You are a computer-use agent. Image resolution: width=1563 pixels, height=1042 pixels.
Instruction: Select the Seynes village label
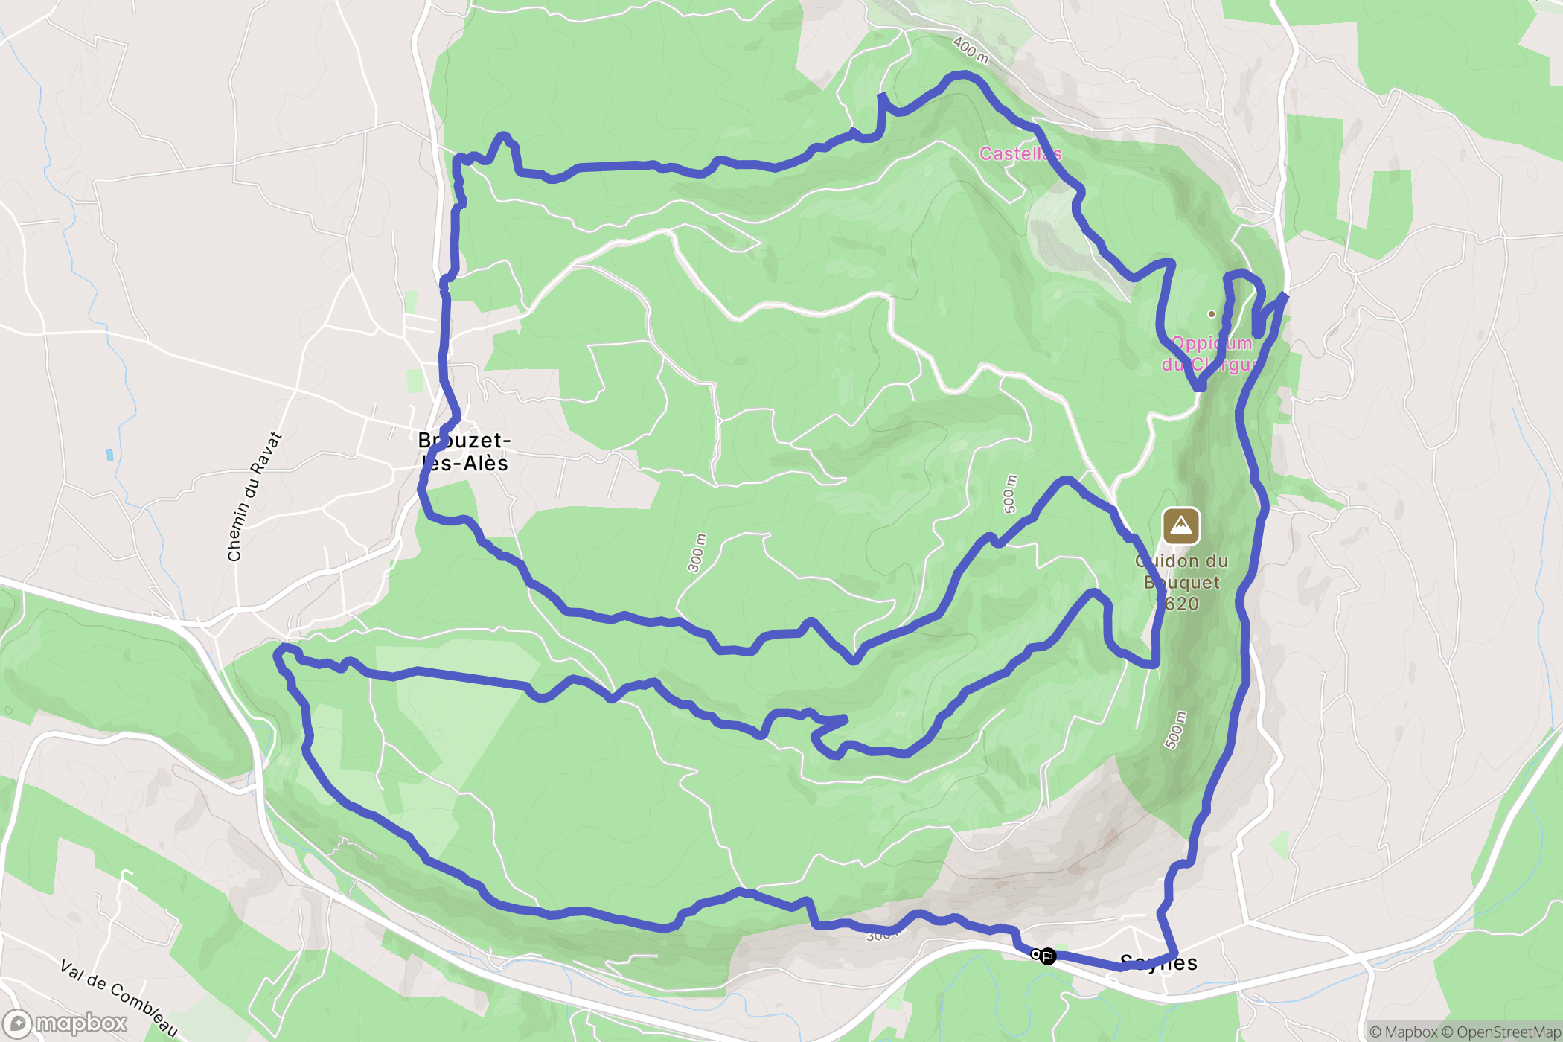click(1159, 962)
